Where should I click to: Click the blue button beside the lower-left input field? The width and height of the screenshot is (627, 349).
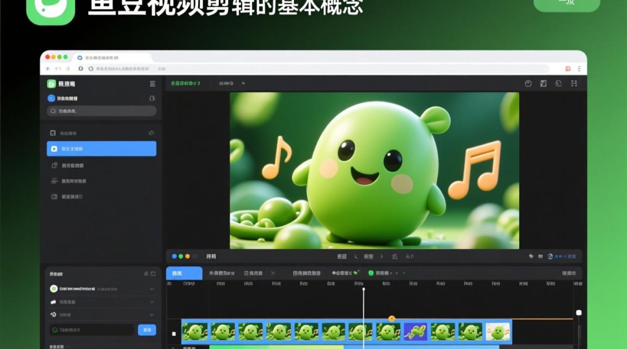coord(147,330)
